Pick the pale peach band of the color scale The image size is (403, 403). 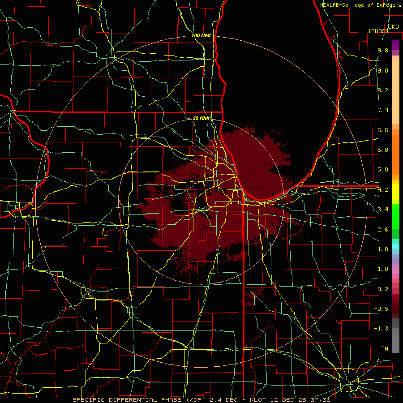[395, 92]
